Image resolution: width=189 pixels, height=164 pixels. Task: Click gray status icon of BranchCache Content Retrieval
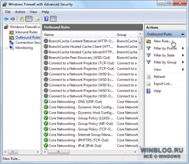coord(46,41)
